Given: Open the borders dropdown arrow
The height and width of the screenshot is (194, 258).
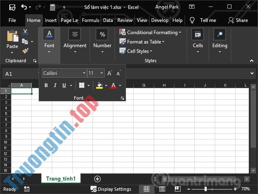Looking at the screenshot, I should pyautogui.click(x=88, y=85).
